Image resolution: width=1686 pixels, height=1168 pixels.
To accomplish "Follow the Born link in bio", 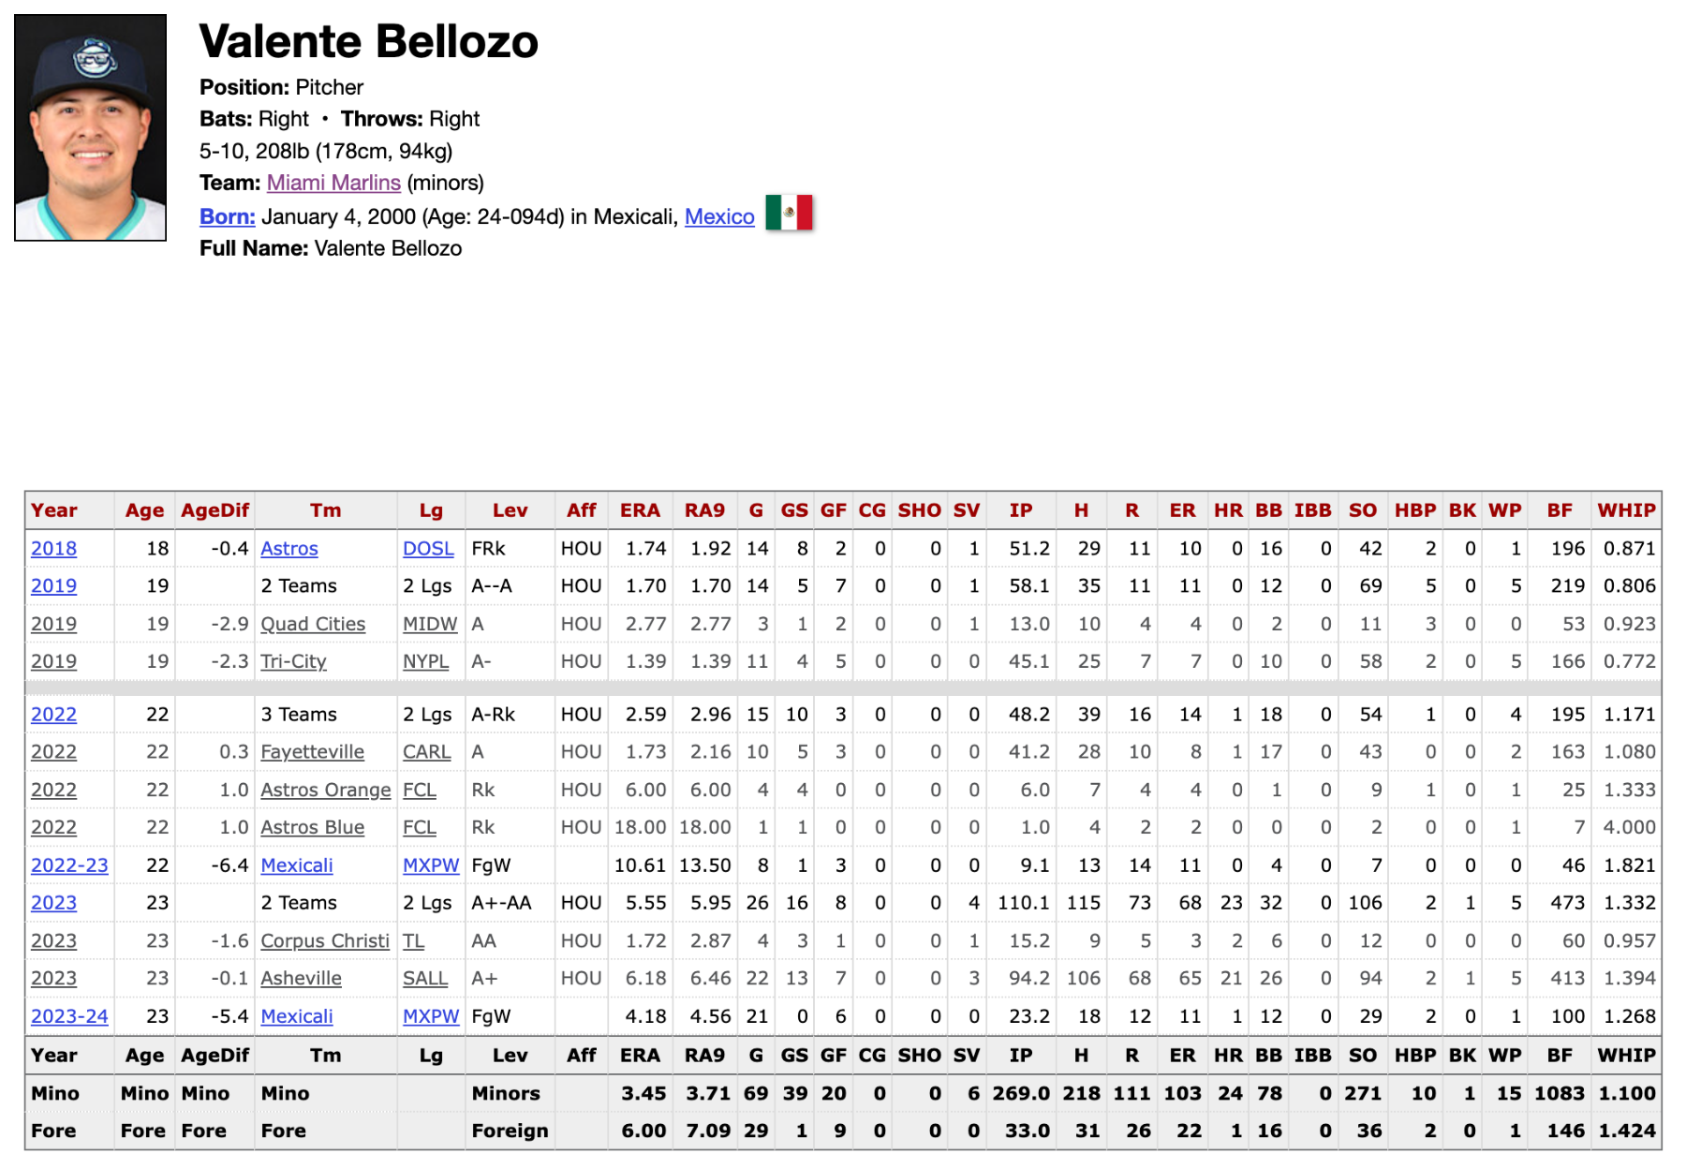I will click(x=227, y=216).
